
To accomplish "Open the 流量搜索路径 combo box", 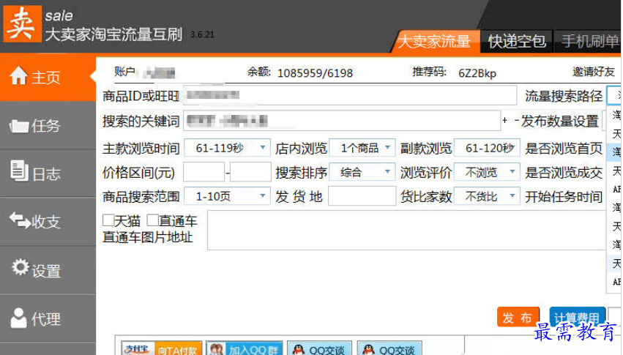I will (614, 96).
